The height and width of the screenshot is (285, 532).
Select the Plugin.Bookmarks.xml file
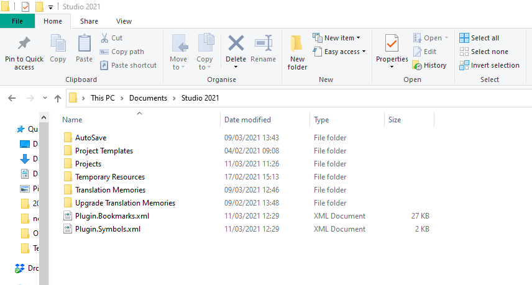[112, 216]
